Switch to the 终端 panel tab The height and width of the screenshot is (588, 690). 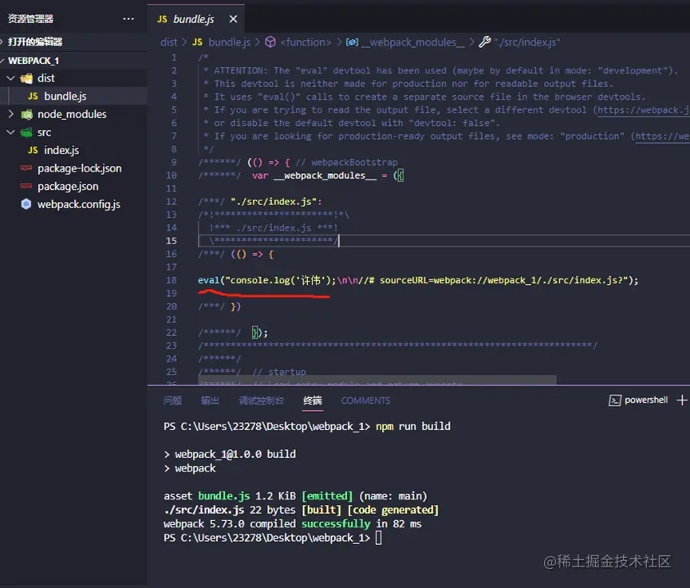(x=313, y=401)
